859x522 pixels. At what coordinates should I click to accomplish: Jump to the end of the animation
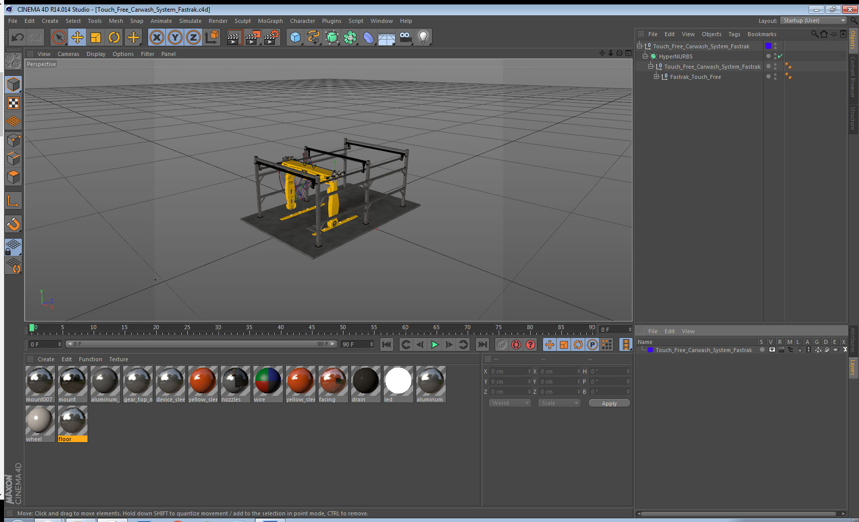pyautogui.click(x=482, y=344)
